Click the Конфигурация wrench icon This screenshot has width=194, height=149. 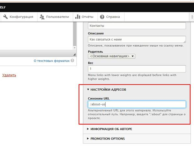(x=5, y=17)
